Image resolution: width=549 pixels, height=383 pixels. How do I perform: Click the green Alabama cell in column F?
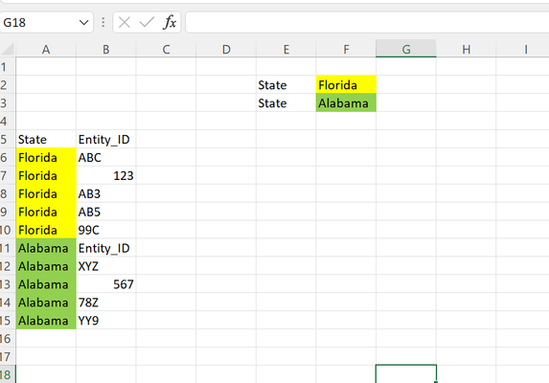(346, 102)
